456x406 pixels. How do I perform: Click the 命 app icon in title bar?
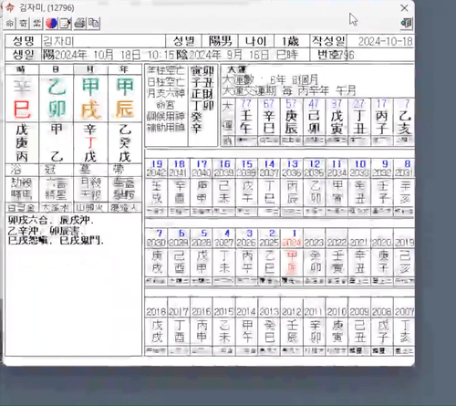point(9,7)
